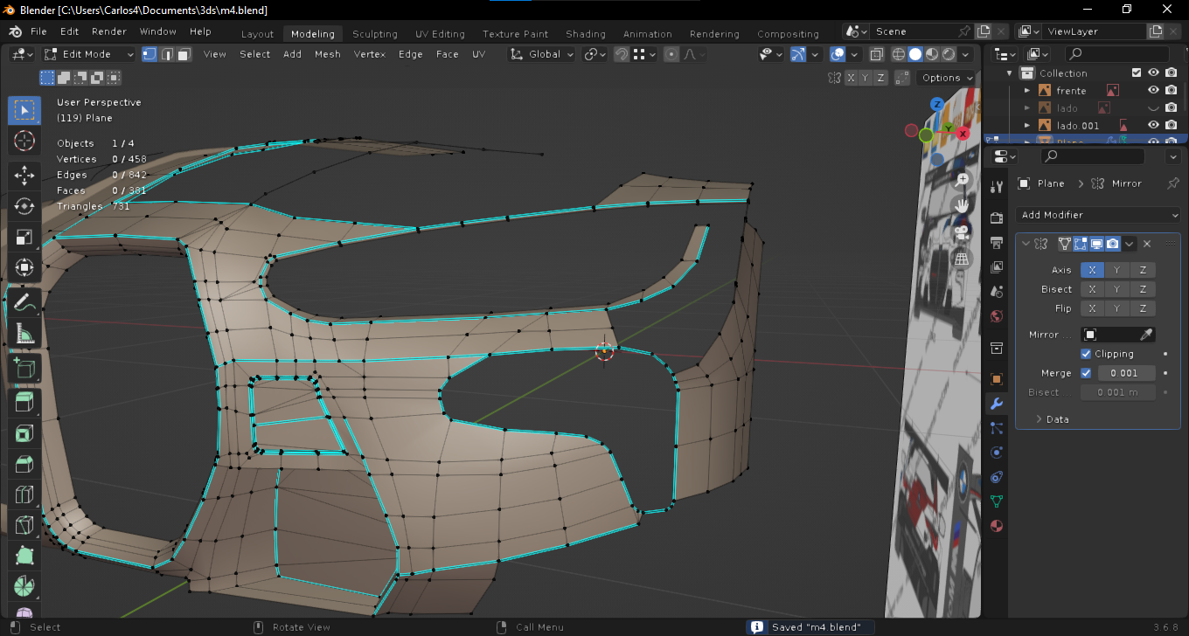Select the Rotate tool
1189x636 pixels.
24,206
